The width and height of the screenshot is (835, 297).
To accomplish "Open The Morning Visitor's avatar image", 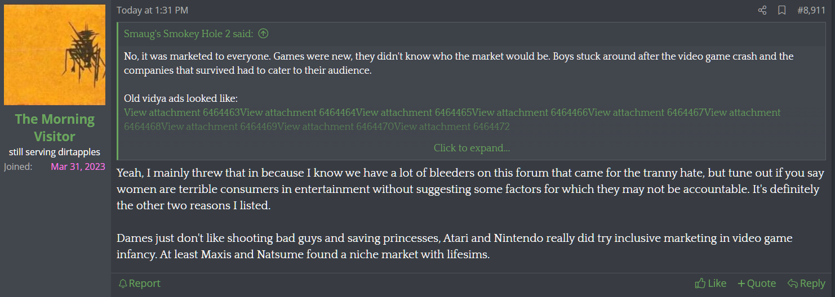I will [55, 55].
